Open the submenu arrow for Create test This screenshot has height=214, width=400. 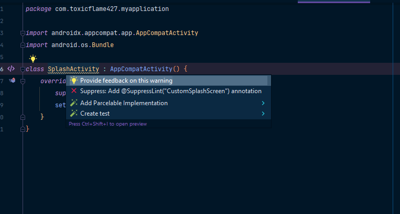click(x=263, y=114)
